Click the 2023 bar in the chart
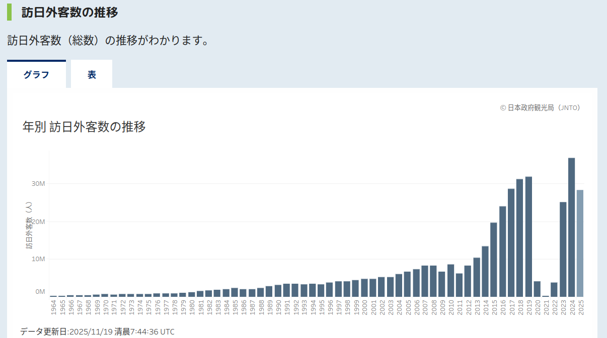The height and width of the screenshot is (338, 607). (563, 249)
